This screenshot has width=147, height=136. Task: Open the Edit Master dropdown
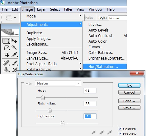[x=58, y=83]
